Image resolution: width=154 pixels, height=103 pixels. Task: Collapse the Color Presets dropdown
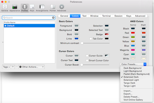(x=145, y=64)
